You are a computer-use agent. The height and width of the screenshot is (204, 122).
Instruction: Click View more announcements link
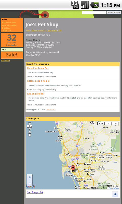[51, 110]
